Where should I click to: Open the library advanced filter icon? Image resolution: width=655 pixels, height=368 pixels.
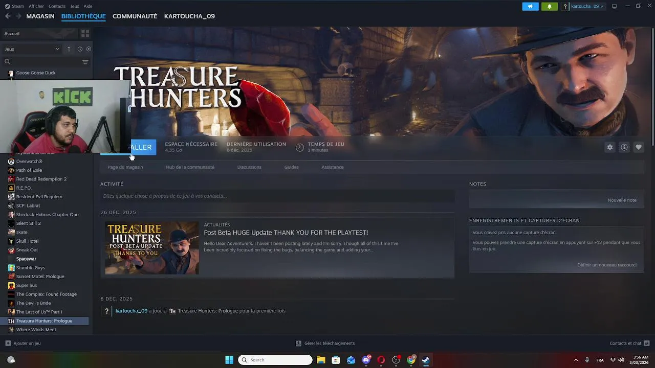click(85, 62)
